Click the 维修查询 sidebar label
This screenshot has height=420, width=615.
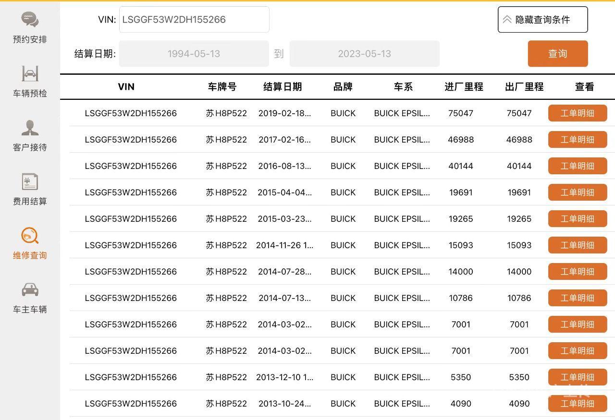click(x=30, y=255)
